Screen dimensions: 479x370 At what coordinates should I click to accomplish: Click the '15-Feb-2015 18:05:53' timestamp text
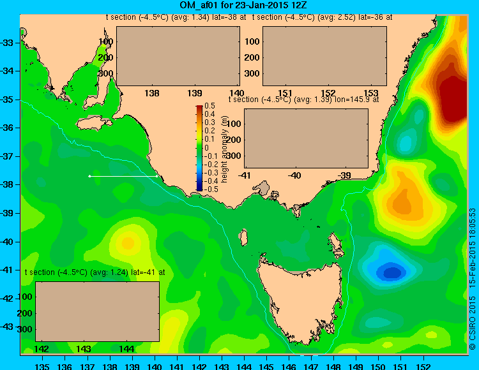[x=473, y=248]
